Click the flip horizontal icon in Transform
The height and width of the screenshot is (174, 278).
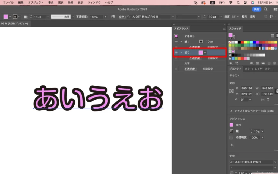[263, 100]
